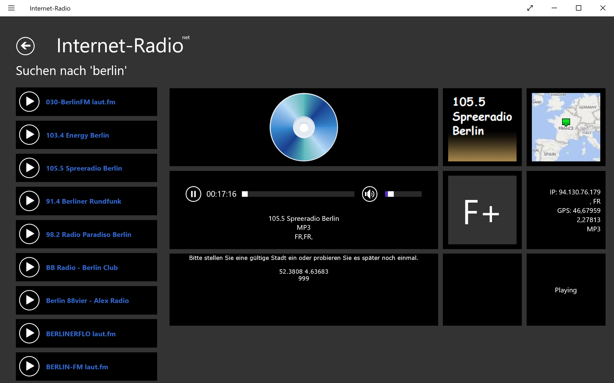Screen dimensions: 614x383
Task: Select 103.4 Energy Berlin station name
Action: tap(78, 135)
